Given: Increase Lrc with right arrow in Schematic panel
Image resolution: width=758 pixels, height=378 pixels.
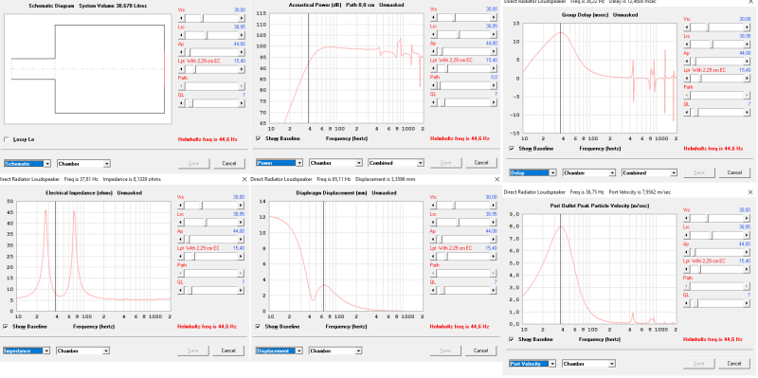Looking at the screenshot, I should coord(242,35).
